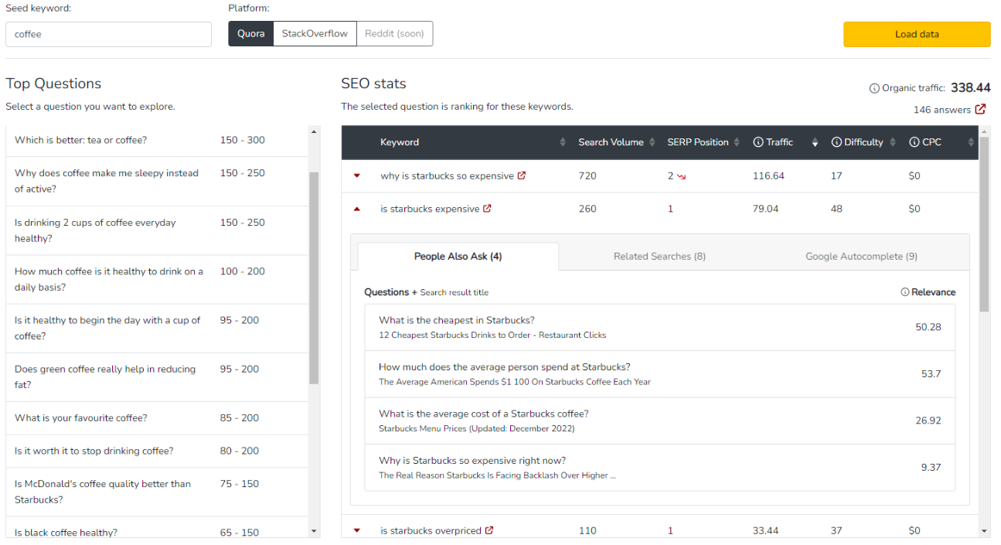Collapse the 'is starbucks expensive' row
This screenshot has height=545, width=1001.
pos(357,209)
